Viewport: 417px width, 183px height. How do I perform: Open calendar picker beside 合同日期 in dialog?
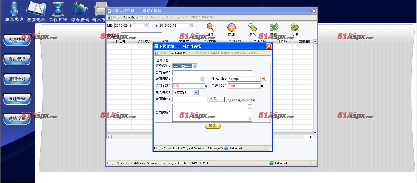[x=203, y=79]
